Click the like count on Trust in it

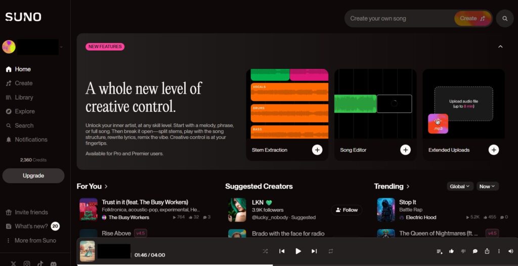(194, 217)
